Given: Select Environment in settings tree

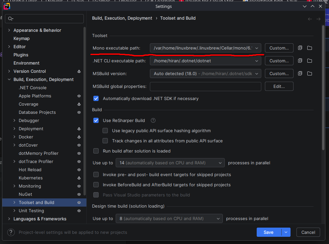Looking at the screenshot, I should tap(26, 63).
